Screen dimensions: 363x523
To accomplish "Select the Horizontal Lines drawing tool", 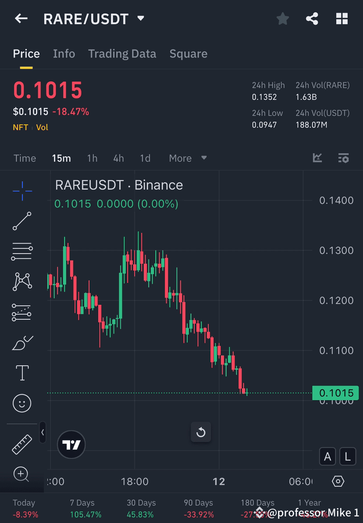I will [21, 251].
